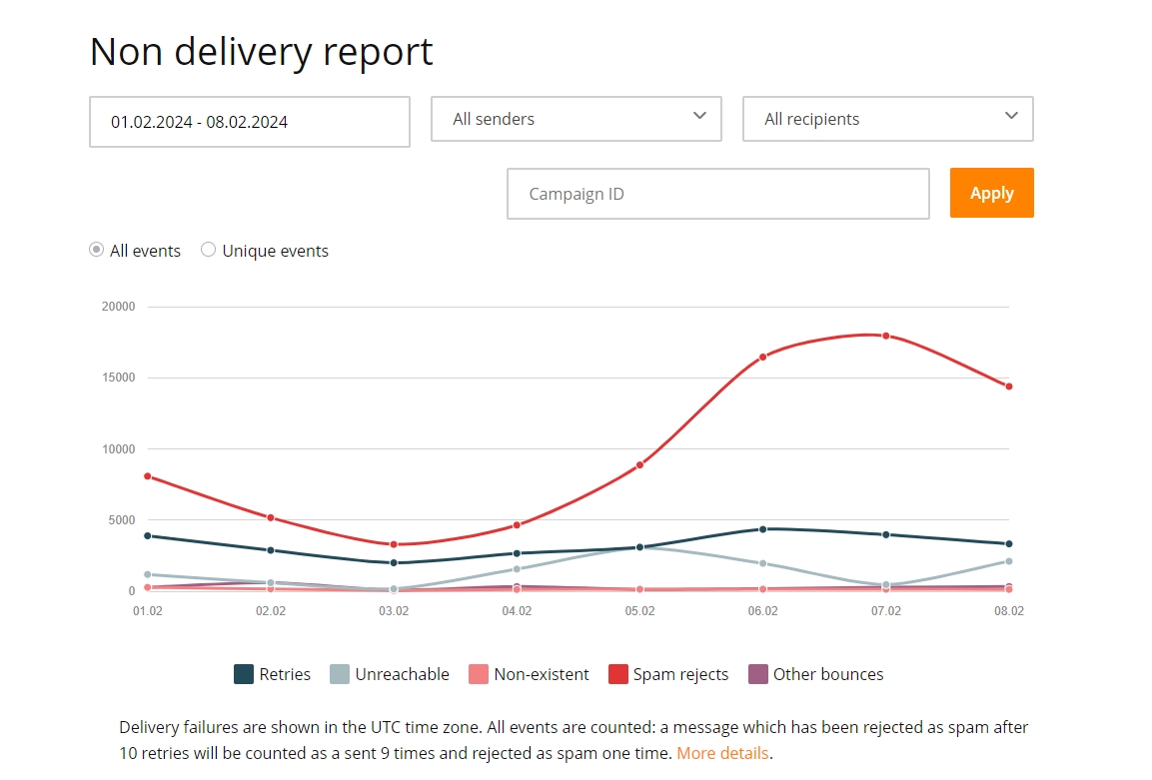Viewport: 1152px width, 780px height.
Task: Open the All recipients dropdown
Action: 887,119
